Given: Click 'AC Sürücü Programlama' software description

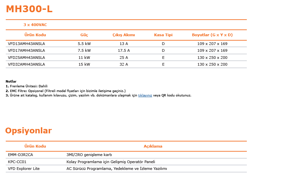Looking at the screenshot, I should pos(117,169).
